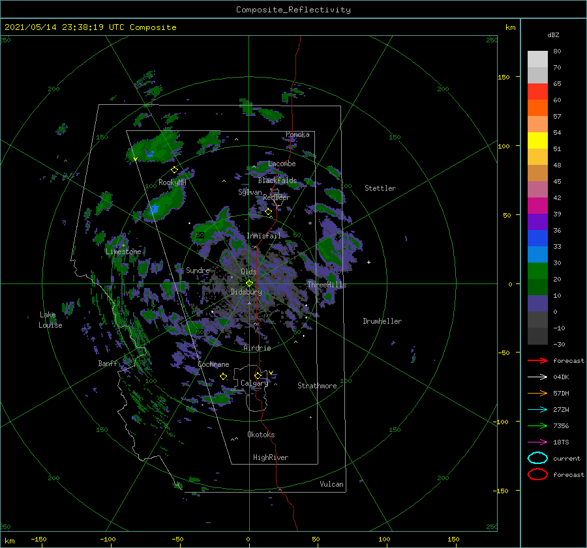This screenshot has width=587, height=548.
Task: Click the 'Airdrie' city label
Action: 257,348
